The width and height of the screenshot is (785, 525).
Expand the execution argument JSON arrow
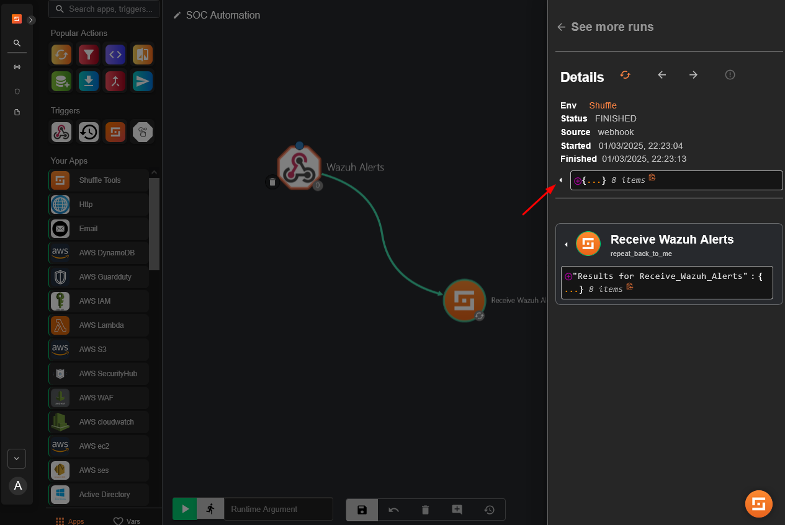(x=561, y=180)
